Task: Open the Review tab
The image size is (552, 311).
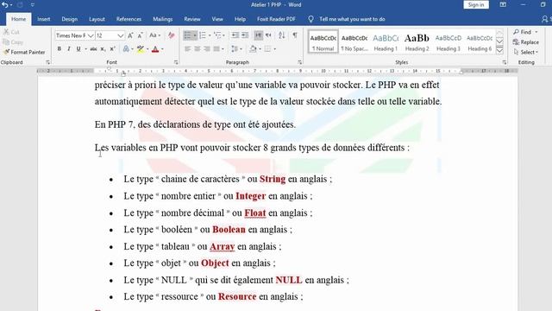Action: click(x=192, y=19)
